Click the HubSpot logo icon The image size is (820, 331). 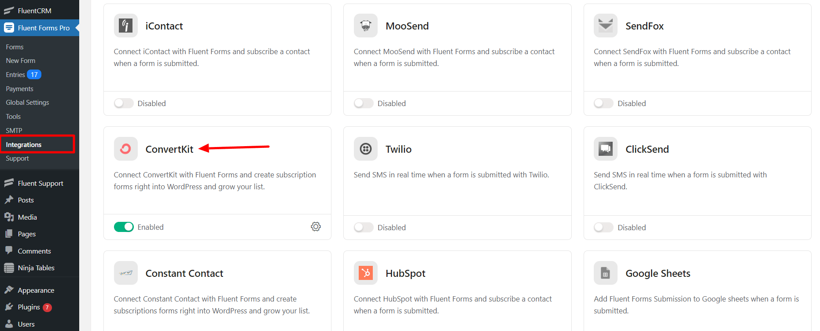coord(366,273)
